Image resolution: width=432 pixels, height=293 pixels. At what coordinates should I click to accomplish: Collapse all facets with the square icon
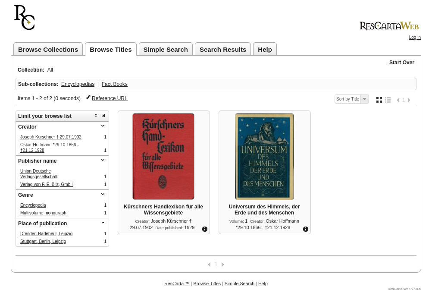tap(103, 116)
